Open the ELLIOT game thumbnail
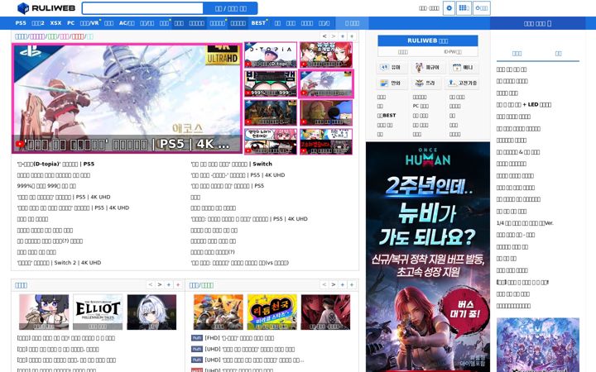 [98, 312]
